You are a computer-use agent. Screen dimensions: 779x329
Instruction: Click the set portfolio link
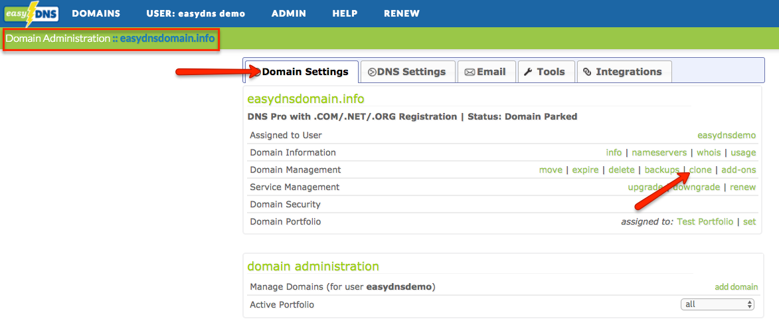[x=750, y=221]
